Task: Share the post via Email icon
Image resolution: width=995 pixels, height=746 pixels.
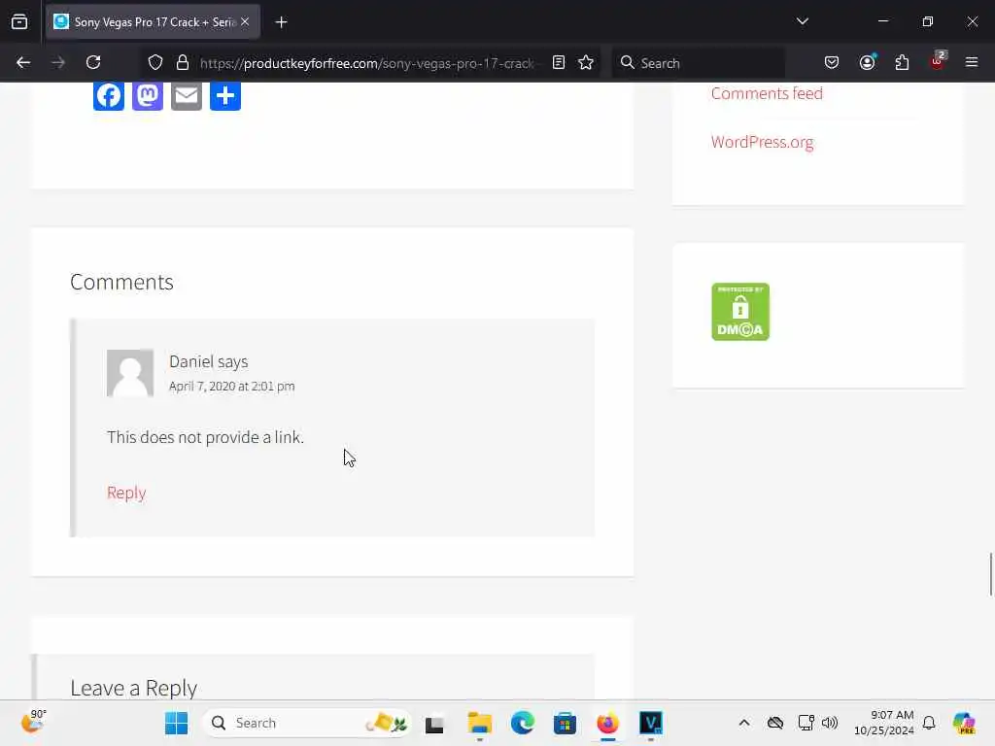Action: tap(187, 96)
